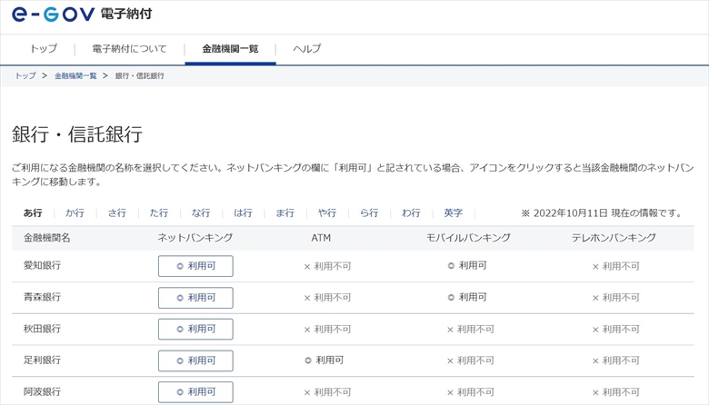709x405 pixels.
Task: Click the テレホンバンキング column header
Action: click(x=614, y=238)
